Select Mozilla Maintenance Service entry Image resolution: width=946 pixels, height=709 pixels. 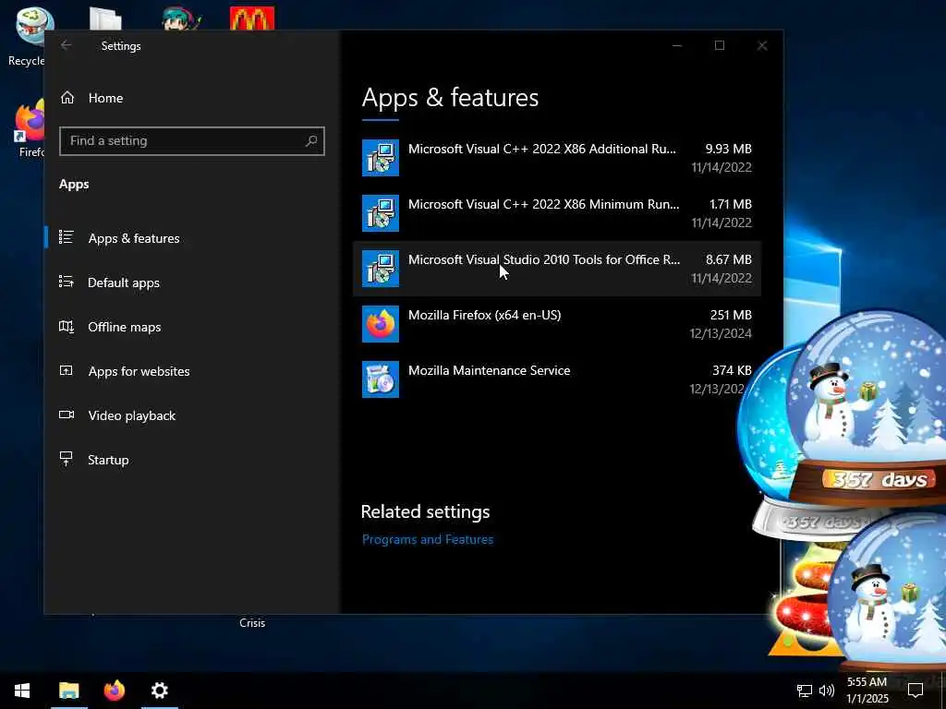(556, 379)
